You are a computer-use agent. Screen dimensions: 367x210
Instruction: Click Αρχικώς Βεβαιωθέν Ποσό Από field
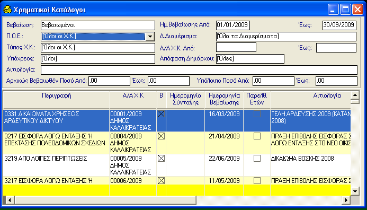coord(109,81)
